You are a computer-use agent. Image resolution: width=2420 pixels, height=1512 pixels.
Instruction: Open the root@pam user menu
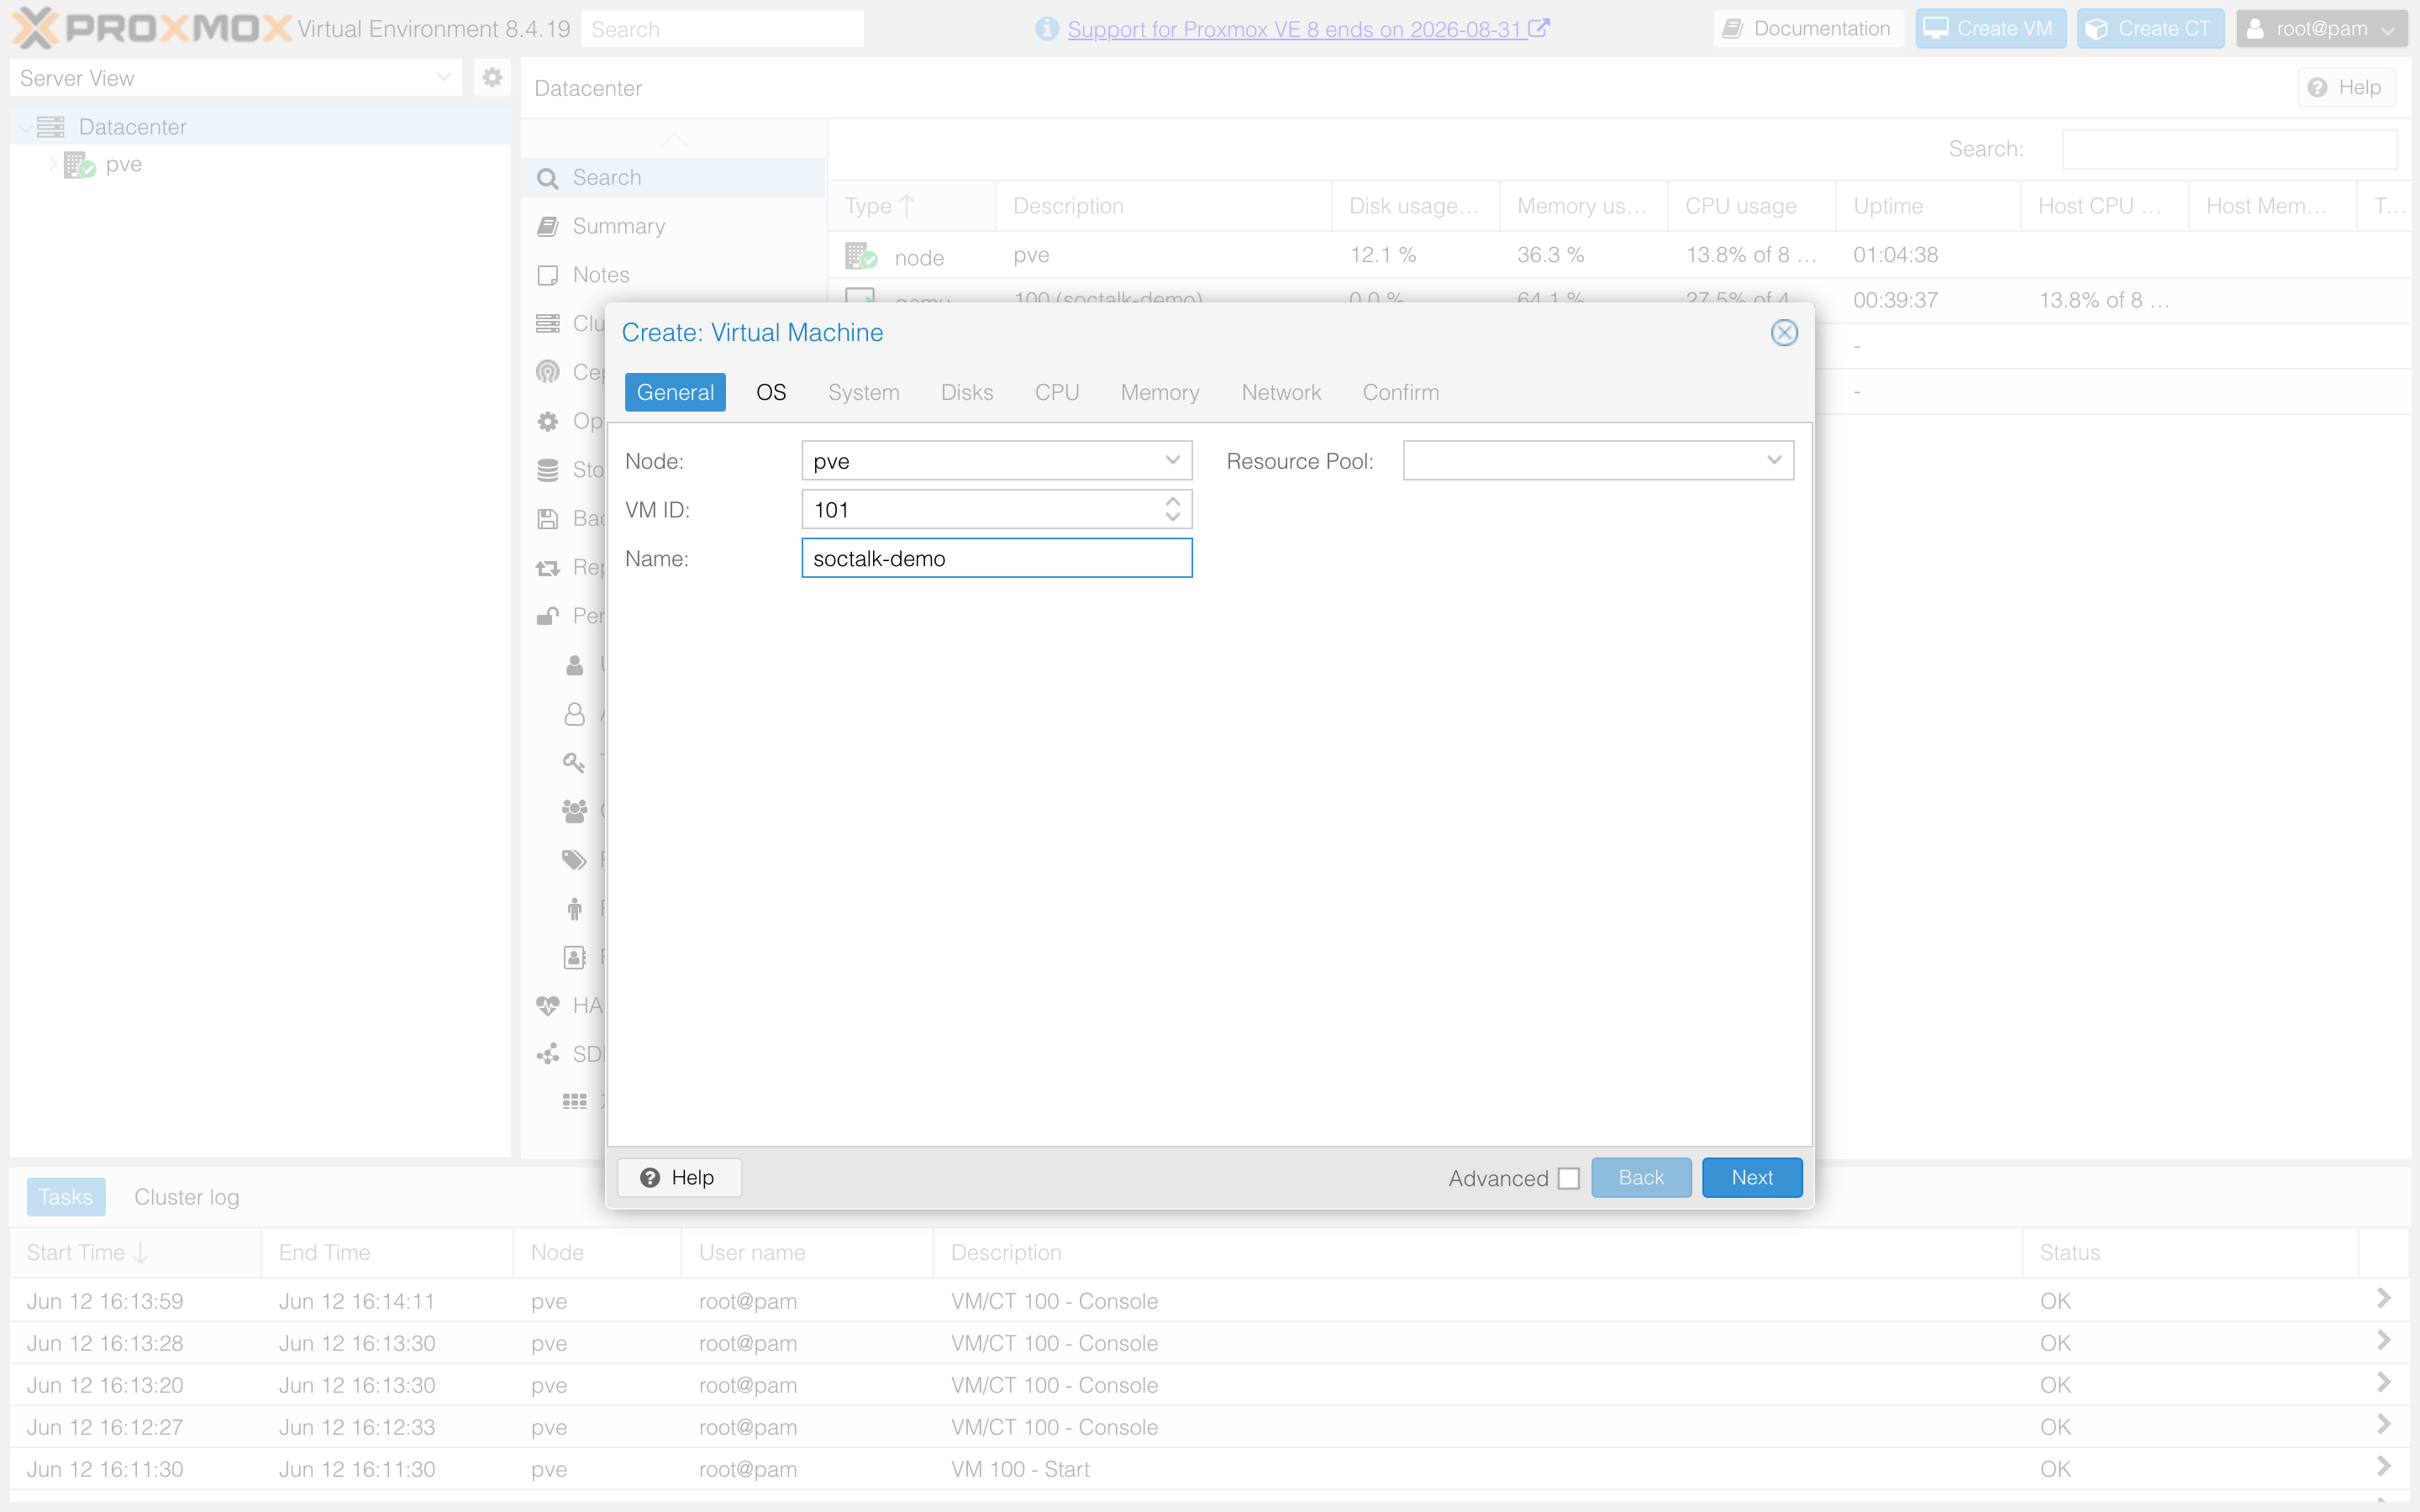[x=2321, y=29]
